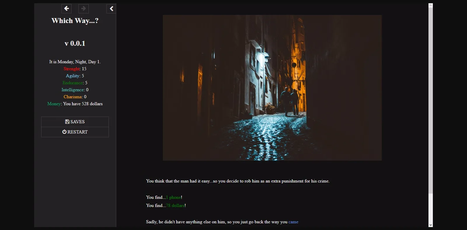The height and width of the screenshot is (230, 467).
Task: Click the vertical scrollbar thumb
Action: click(x=431, y=99)
